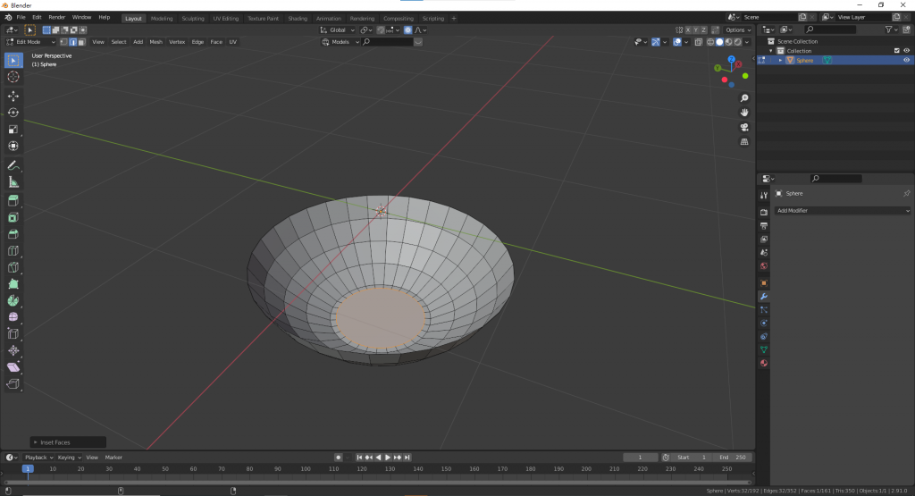Viewport: 915px width, 496px height.
Task: Open the Modifier properties wrench tab
Action: [x=764, y=296]
